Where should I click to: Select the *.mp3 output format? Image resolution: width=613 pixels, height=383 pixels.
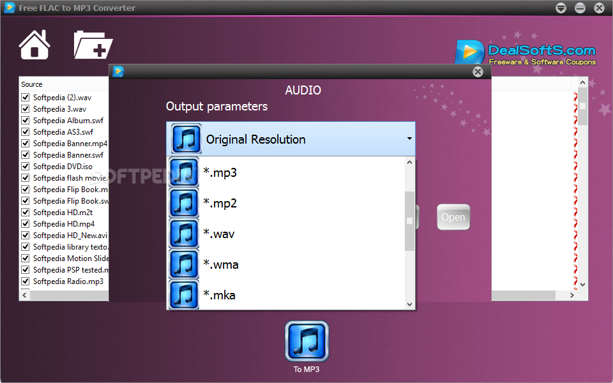(287, 172)
